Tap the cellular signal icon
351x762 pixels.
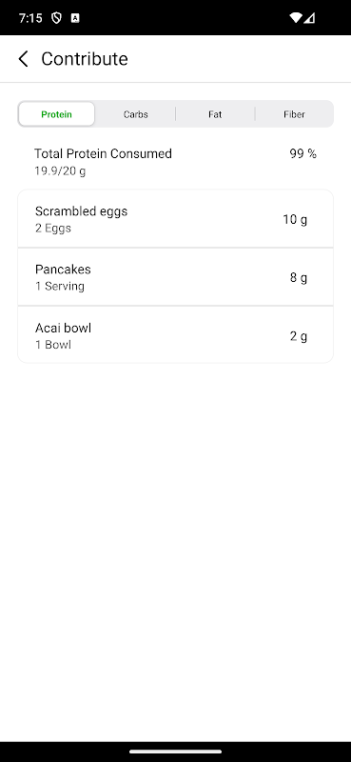(x=309, y=18)
